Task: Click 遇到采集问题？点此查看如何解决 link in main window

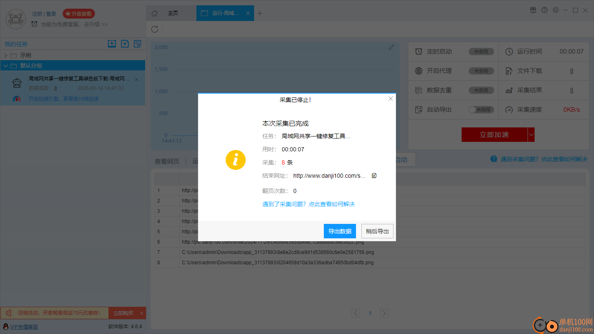Action: tap(544, 159)
